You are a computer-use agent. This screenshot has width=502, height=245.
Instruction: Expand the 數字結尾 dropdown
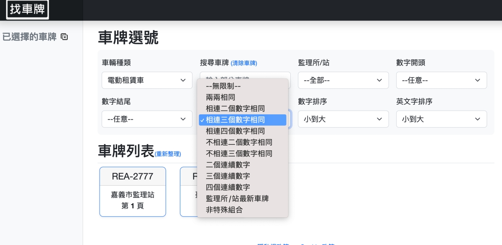tap(147, 119)
